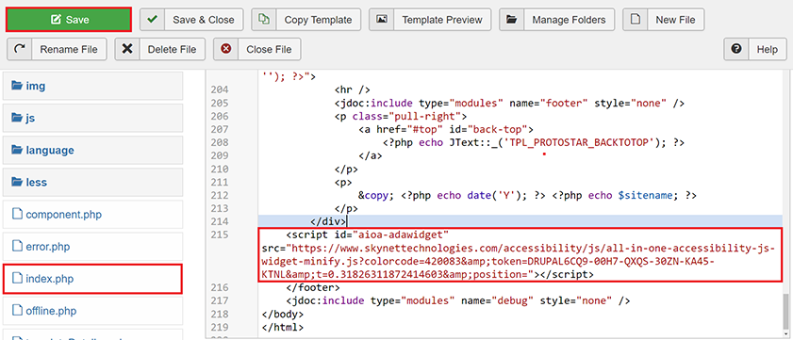Click the X icon on Delete File
Image resolution: width=793 pixels, height=340 pixels.
(127, 49)
